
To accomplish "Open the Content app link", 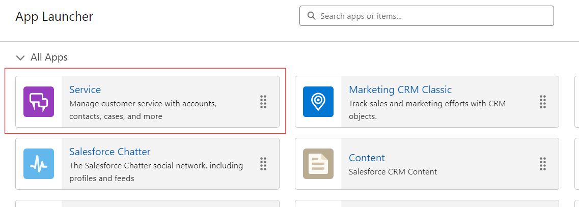I will pyautogui.click(x=367, y=158).
